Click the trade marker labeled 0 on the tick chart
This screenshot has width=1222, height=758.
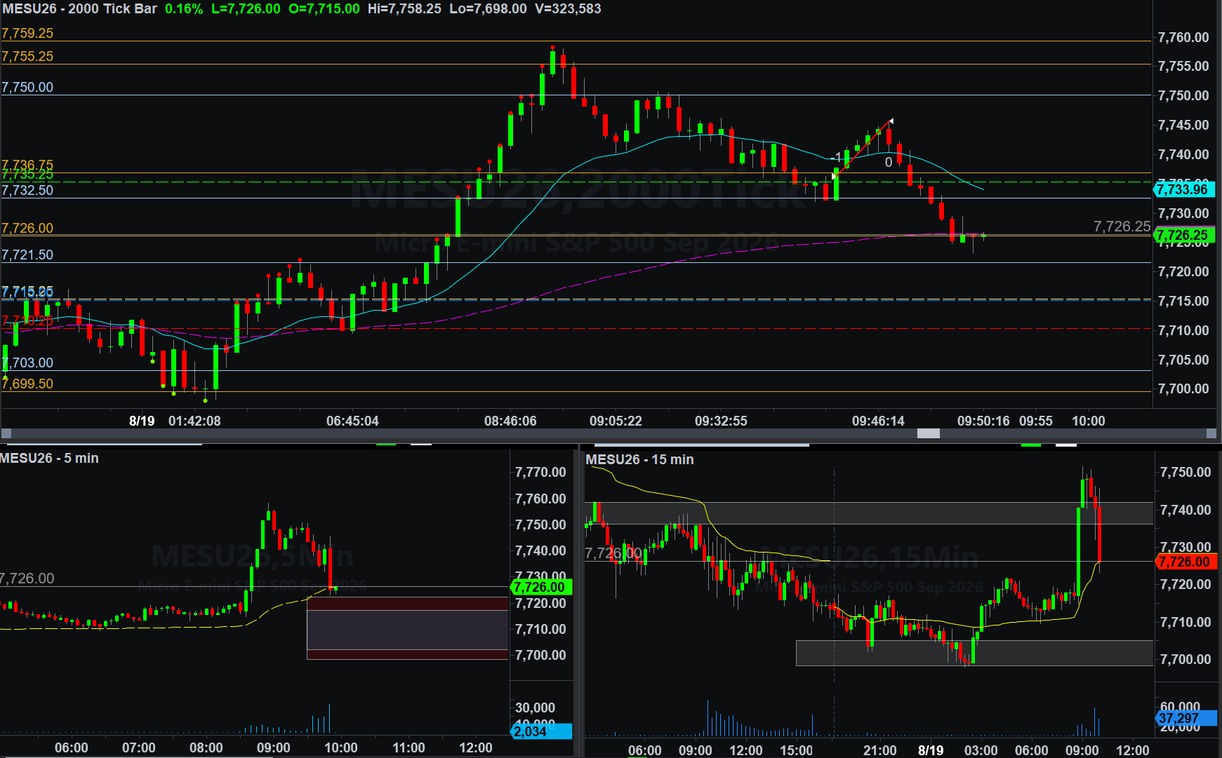pyautogui.click(x=889, y=163)
